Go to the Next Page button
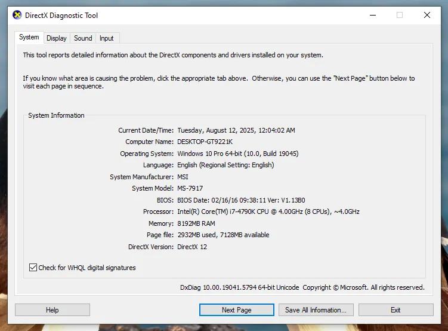This screenshot has width=448, height=331. tap(237, 310)
